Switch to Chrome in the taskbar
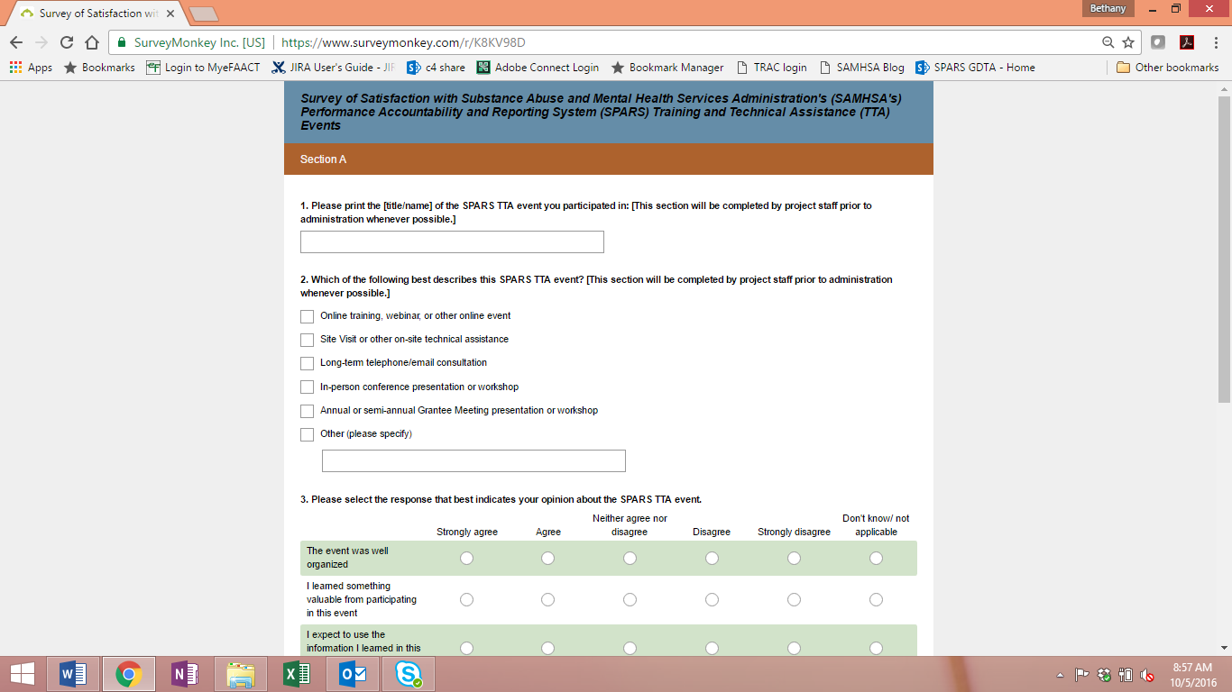Viewport: 1232px width, 692px height. [129, 674]
